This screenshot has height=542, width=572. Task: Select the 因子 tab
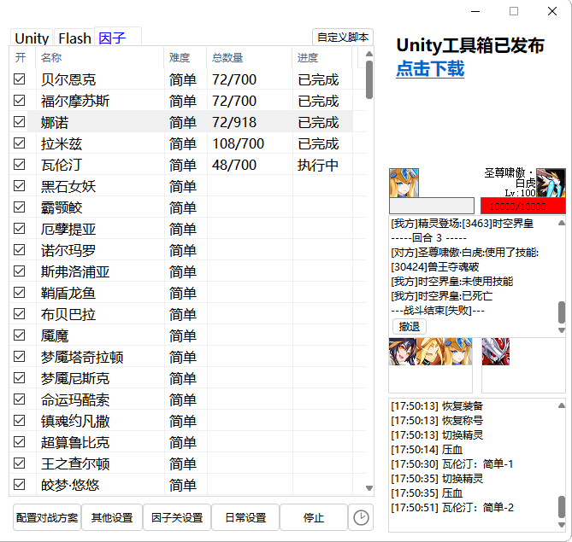tap(117, 37)
